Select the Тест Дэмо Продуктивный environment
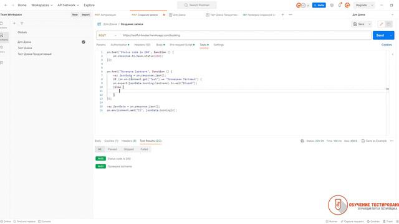Viewport: 399px width, 224px height. coord(35,54)
